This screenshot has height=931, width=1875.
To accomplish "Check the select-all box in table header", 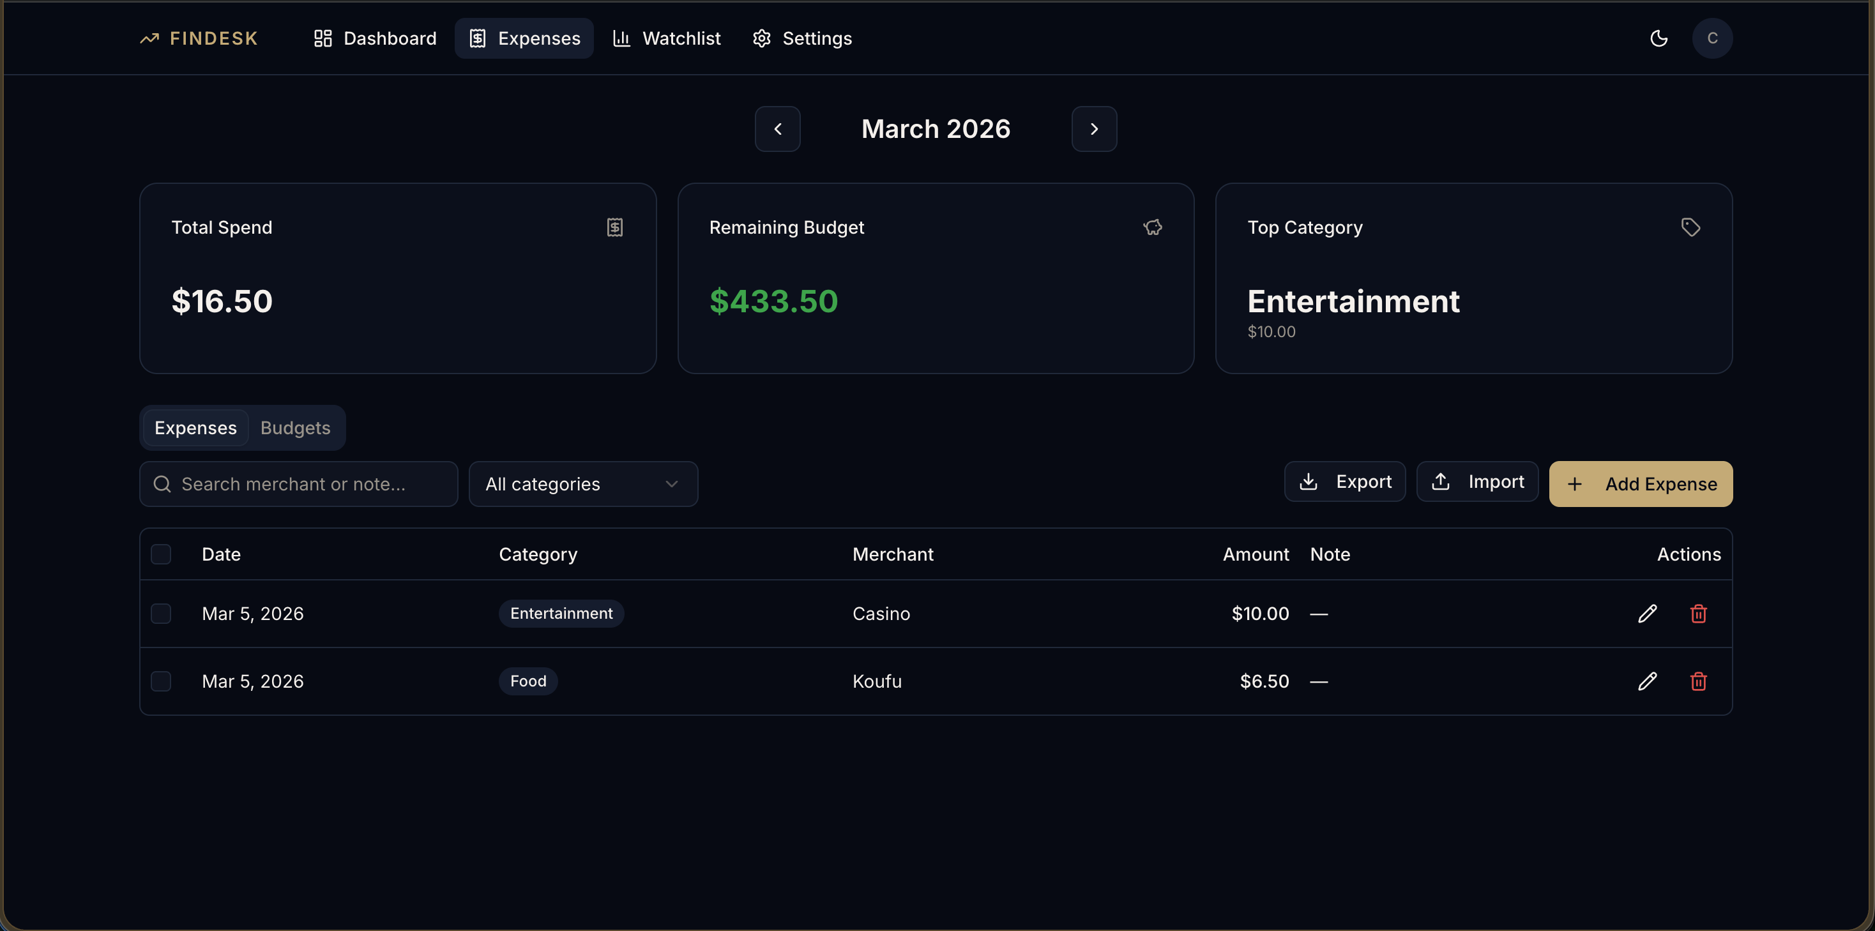I will click(x=161, y=554).
